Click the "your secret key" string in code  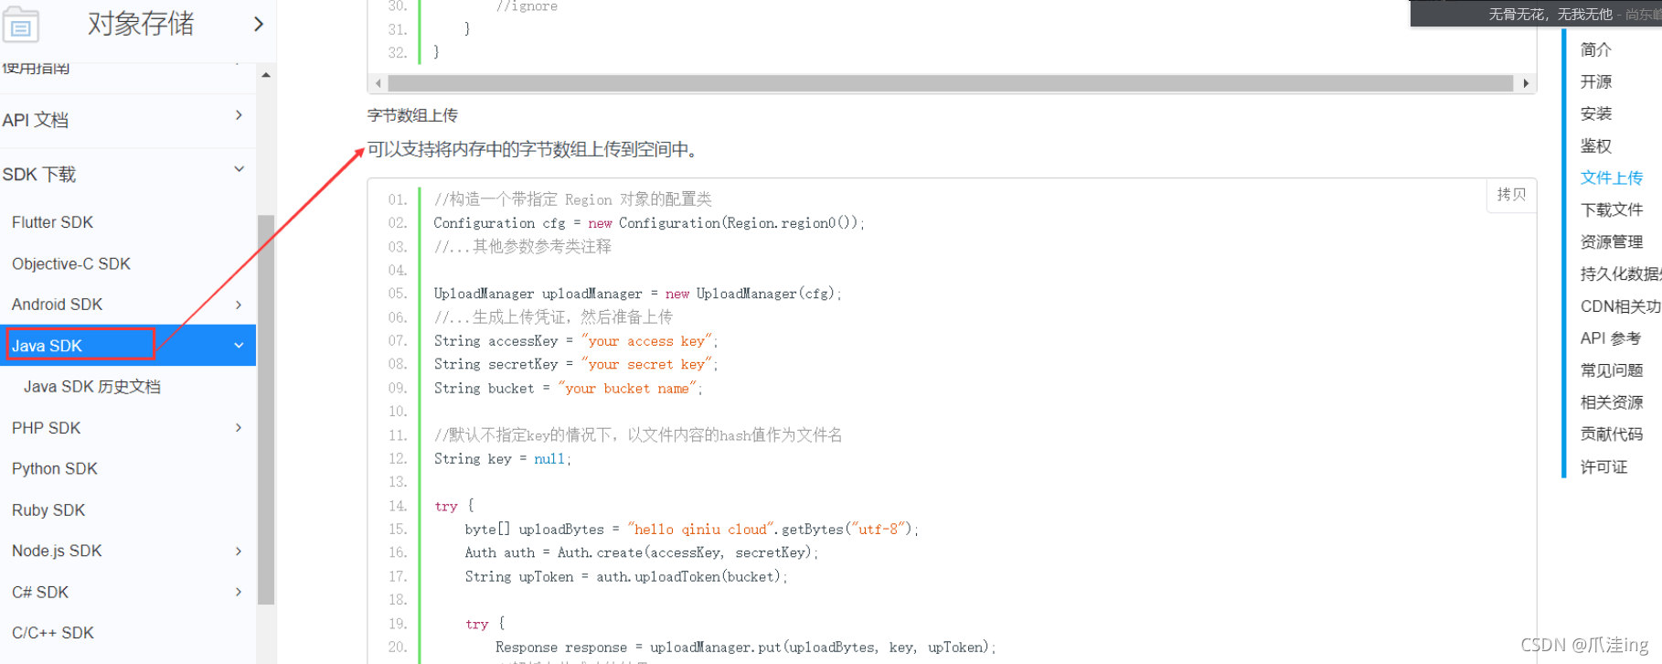[646, 364]
